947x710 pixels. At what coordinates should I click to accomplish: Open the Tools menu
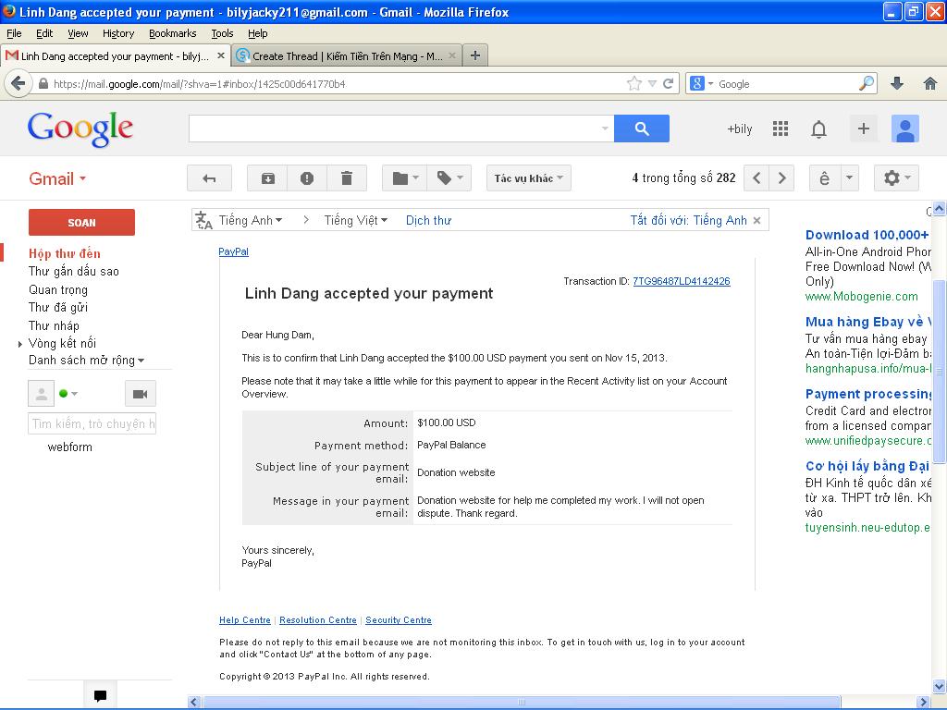(222, 33)
